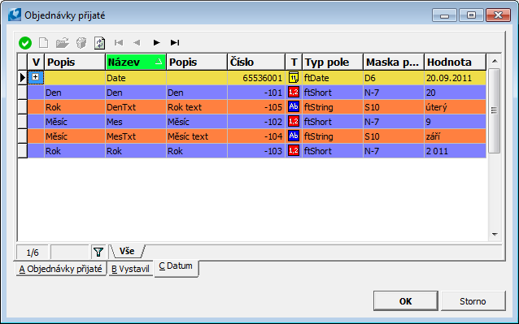
Task: Click the Měsíc text description cell
Action: click(197, 136)
